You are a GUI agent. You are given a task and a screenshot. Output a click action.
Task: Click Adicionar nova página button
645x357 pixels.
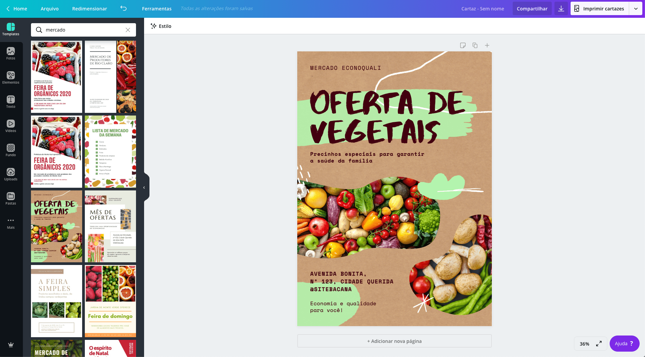pyautogui.click(x=395, y=341)
